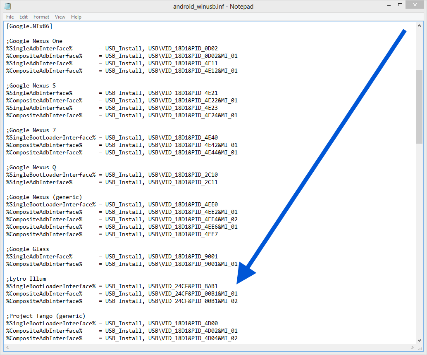Screen dimensions: 427x355
Task: Minimize the Notepad window
Action: click(x=389, y=5)
